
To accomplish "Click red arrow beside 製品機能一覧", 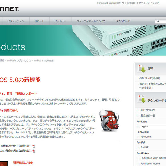I will [138, 116].
